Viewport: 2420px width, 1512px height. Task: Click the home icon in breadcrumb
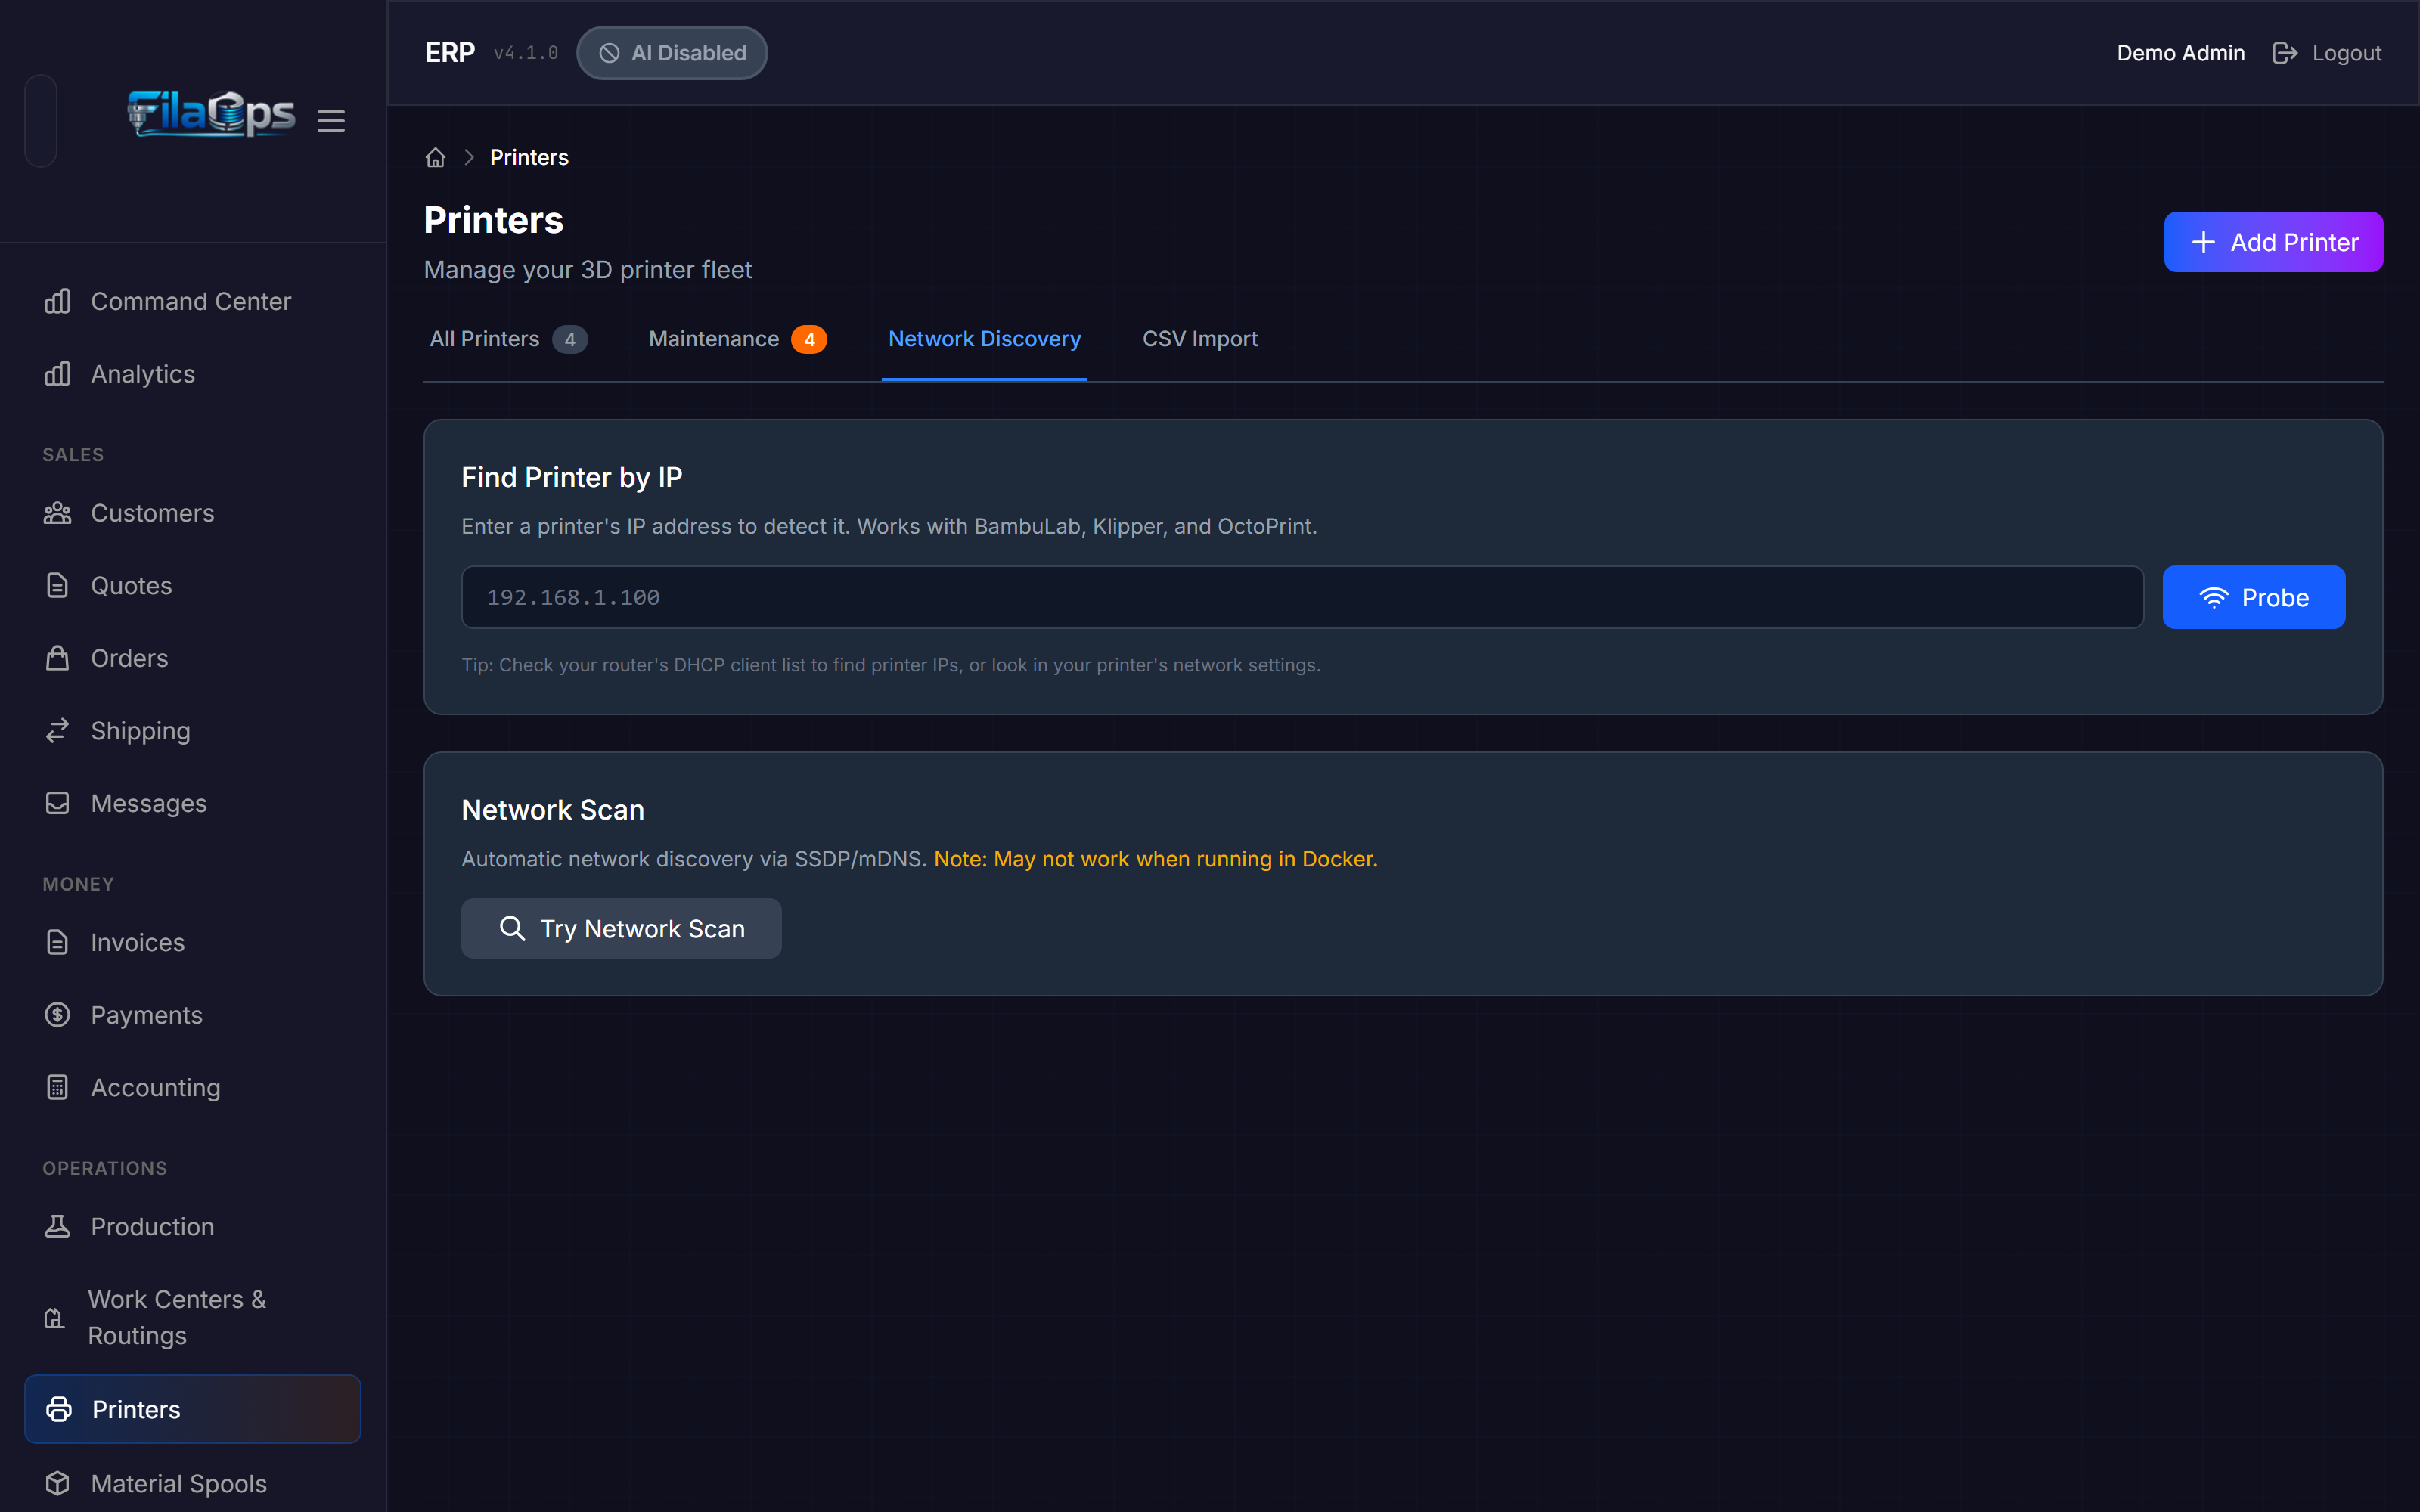click(x=435, y=158)
